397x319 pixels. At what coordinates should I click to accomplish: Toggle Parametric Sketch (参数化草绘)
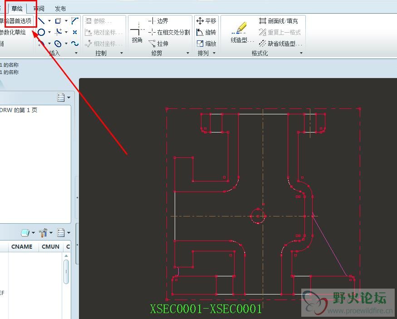[x=13, y=32]
